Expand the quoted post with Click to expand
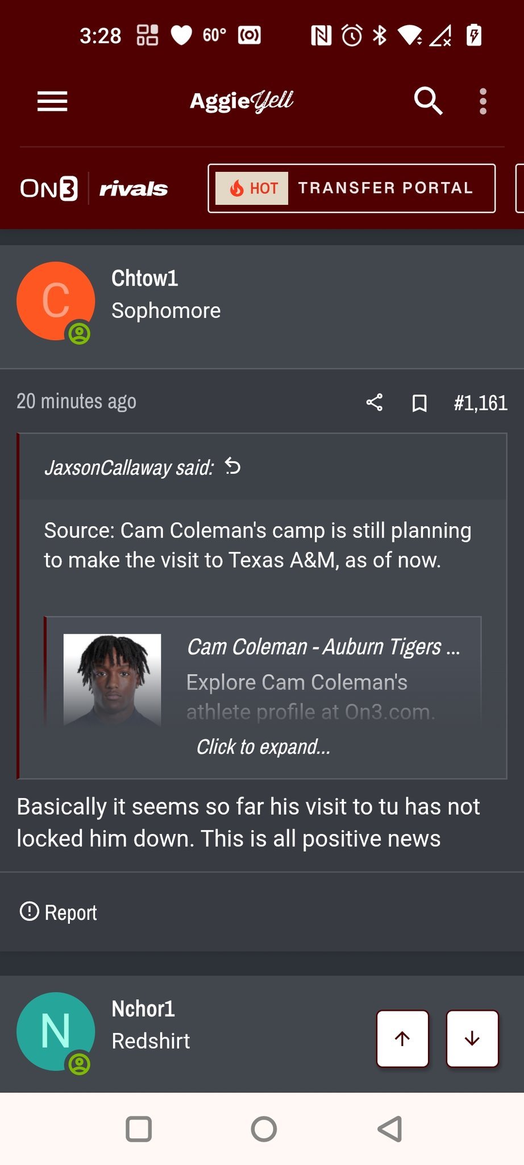524x1165 pixels. pyautogui.click(x=263, y=747)
